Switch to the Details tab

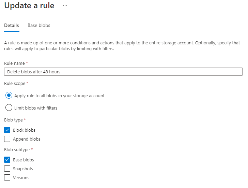[x=12, y=25]
